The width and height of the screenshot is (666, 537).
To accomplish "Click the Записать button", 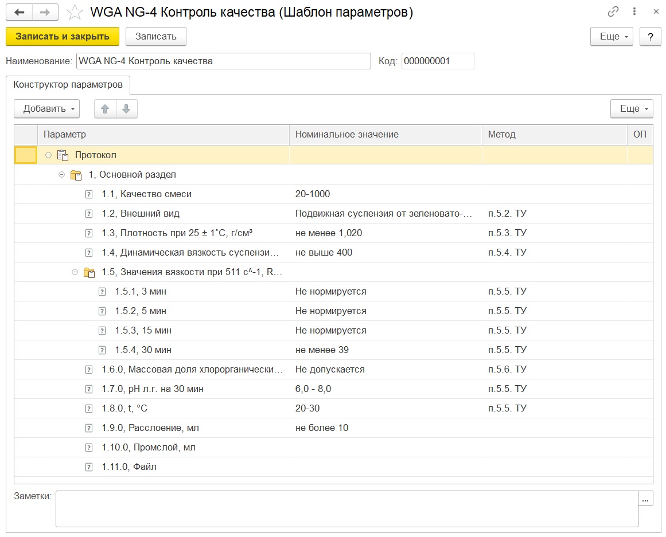I will pos(156,37).
